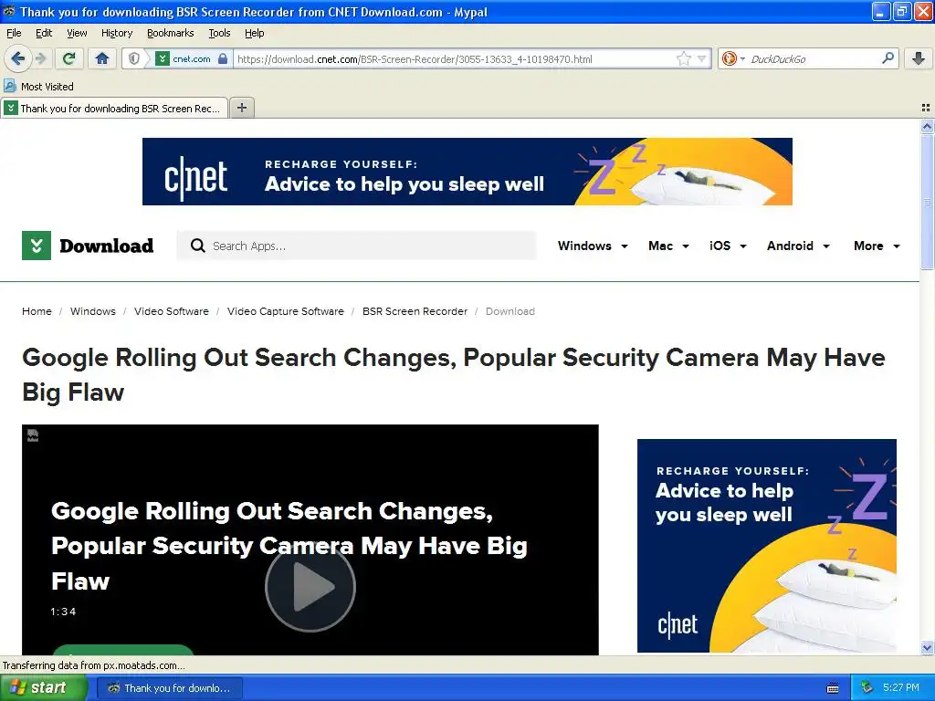Go to Home breadcrumb
This screenshot has width=935, height=701.
(37, 311)
